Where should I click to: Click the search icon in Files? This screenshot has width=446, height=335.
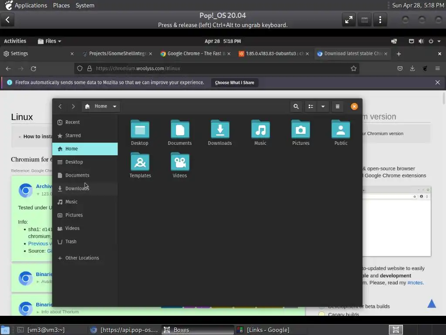click(x=296, y=106)
